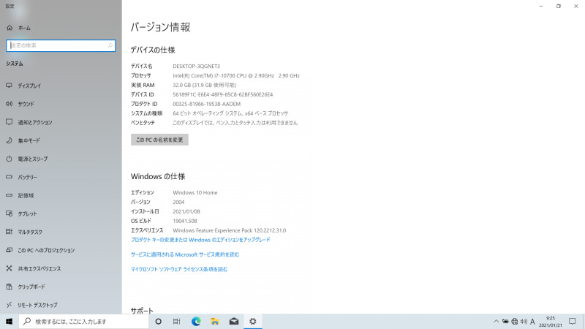Click Settings gear icon on taskbar

pos(253,321)
